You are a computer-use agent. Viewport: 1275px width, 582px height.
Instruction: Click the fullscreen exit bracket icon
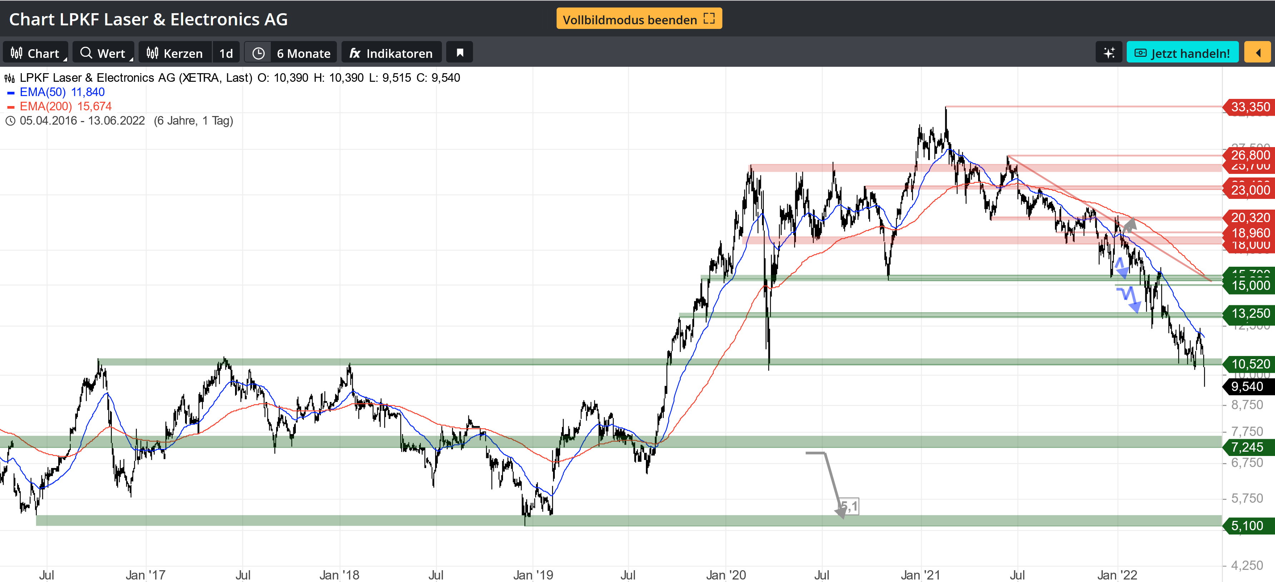click(x=709, y=19)
